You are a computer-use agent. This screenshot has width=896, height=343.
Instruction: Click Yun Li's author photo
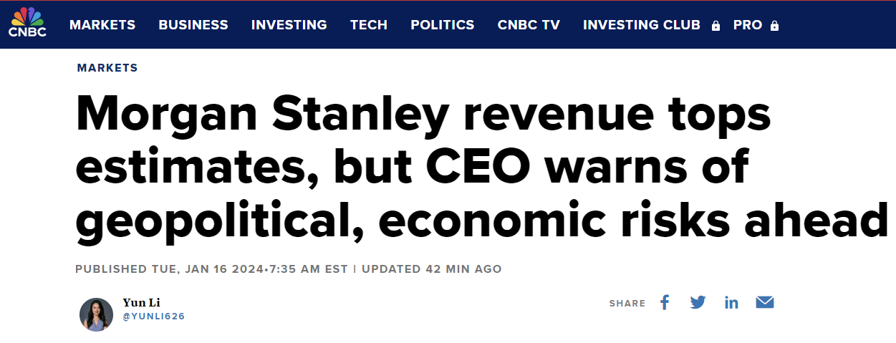(x=96, y=314)
